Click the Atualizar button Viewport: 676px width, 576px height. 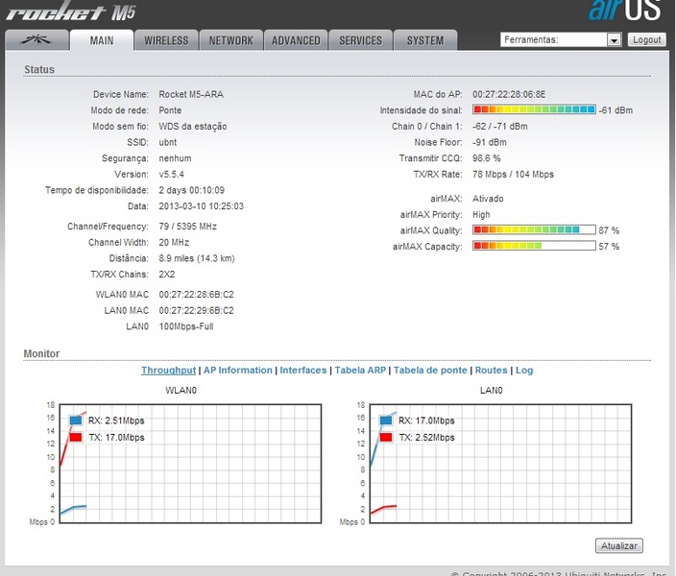[619, 546]
